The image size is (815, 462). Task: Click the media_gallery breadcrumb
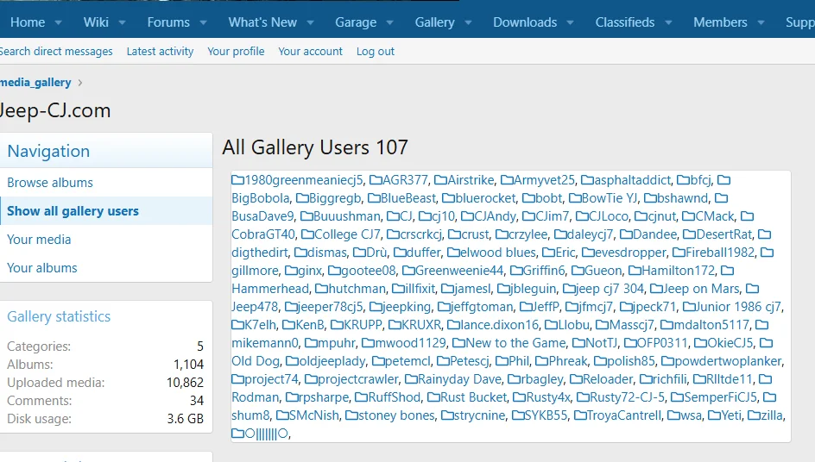(35, 83)
